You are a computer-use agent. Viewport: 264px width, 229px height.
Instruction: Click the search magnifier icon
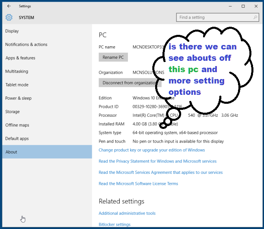point(255,17)
